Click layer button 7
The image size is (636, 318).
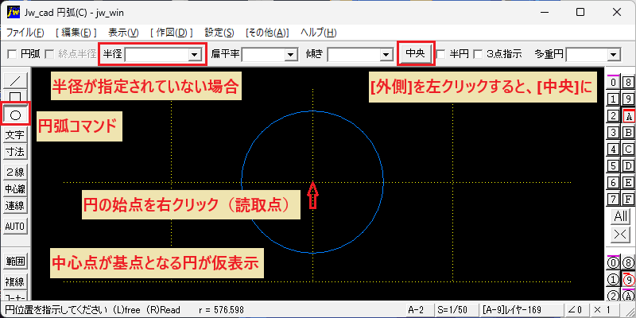[x=614, y=200]
